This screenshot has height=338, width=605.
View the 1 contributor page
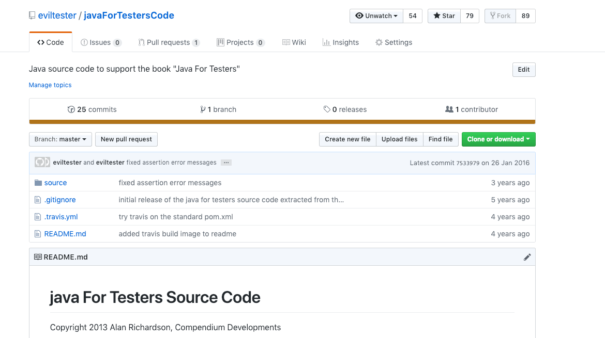pos(472,109)
